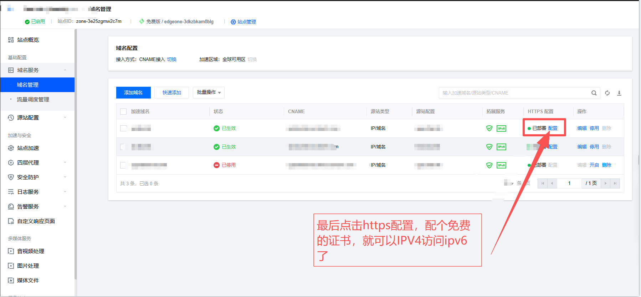
Task: Expand 告警服务 using its chevron
Action: [65, 206]
